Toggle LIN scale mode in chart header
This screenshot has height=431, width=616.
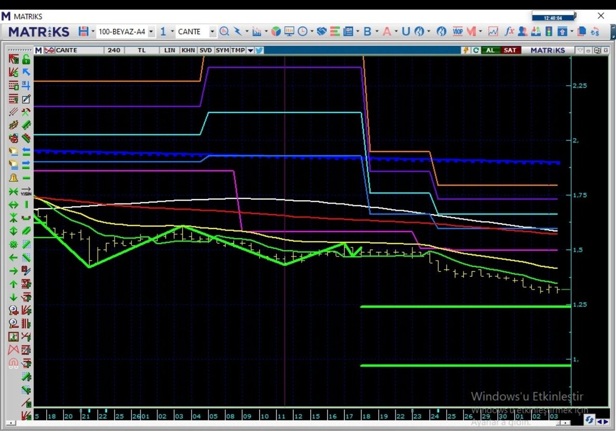coord(169,50)
